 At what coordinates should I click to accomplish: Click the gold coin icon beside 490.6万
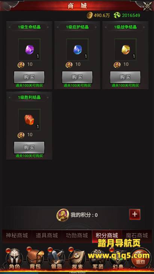point(90,15)
